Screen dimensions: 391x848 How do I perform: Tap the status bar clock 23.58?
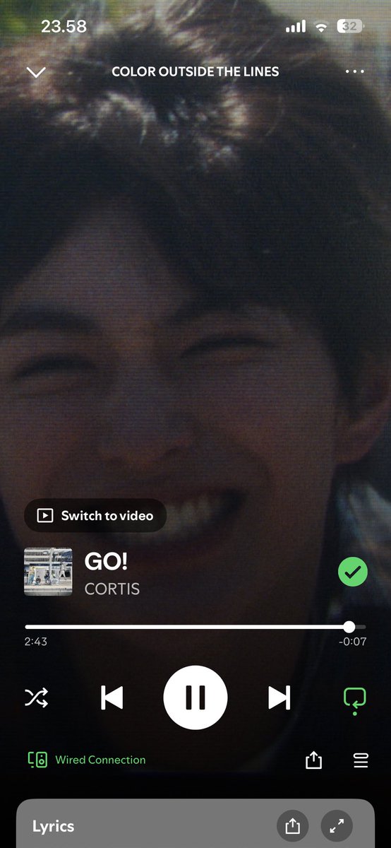coord(64,27)
